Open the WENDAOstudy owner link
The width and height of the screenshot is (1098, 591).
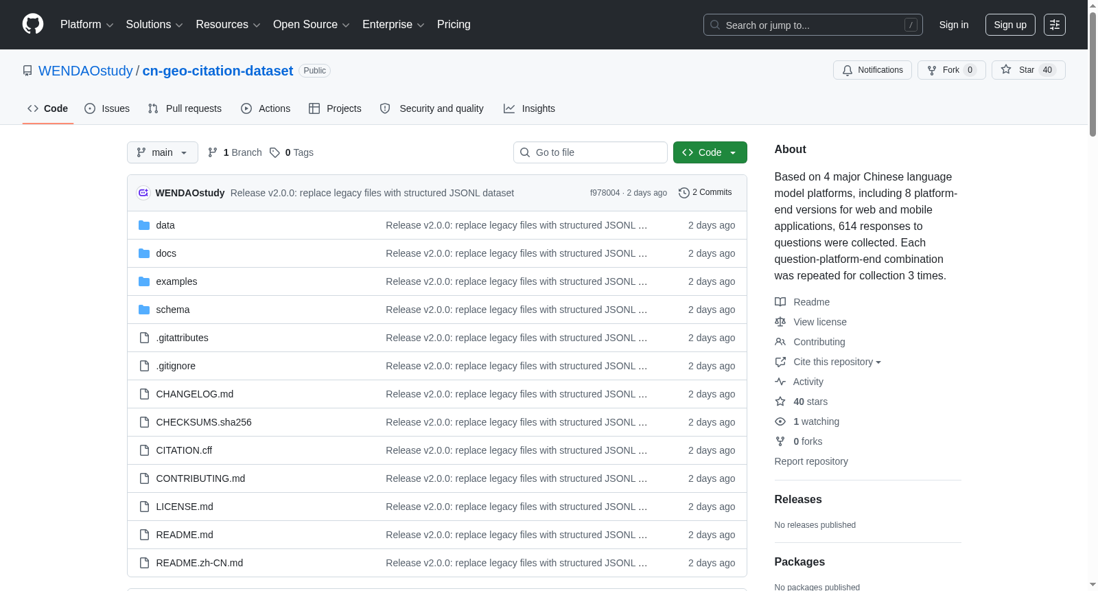coord(86,71)
